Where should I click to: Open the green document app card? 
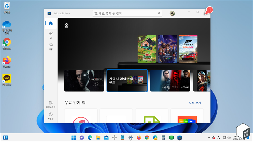pyautogui.click(x=152, y=116)
